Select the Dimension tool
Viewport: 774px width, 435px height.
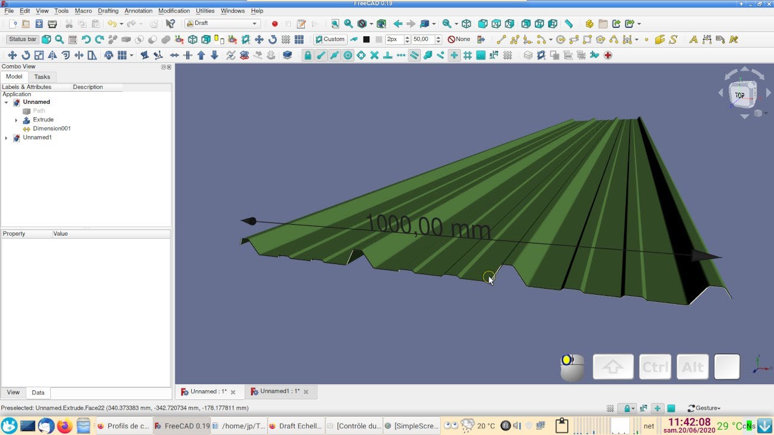707,39
